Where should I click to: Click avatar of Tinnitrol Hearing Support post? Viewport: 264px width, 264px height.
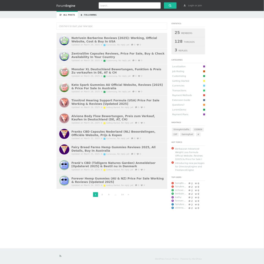coord(64,103)
